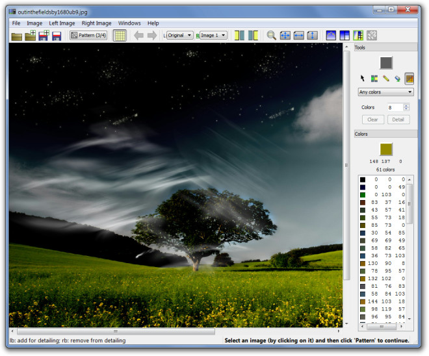Open the left image 'Original' dropdown
This screenshot has height=356, width=429.
tap(179, 36)
